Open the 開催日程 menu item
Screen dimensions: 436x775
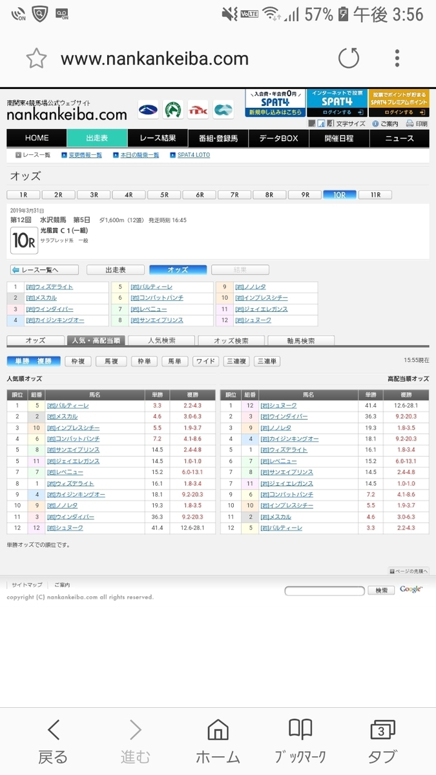(338, 138)
